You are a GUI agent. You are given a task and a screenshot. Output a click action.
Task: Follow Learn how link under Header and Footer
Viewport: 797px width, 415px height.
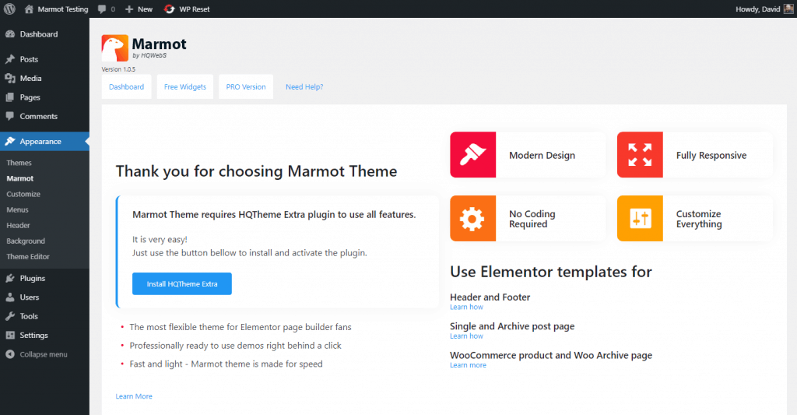tap(466, 308)
